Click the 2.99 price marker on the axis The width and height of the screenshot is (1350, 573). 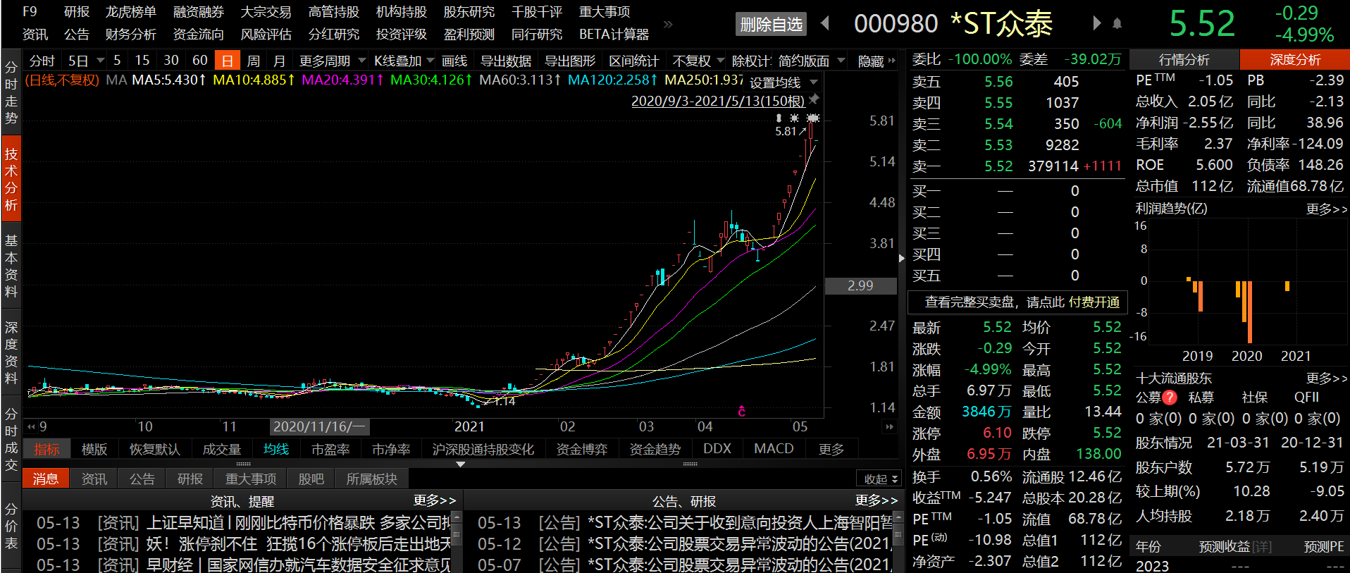[860, 285]
